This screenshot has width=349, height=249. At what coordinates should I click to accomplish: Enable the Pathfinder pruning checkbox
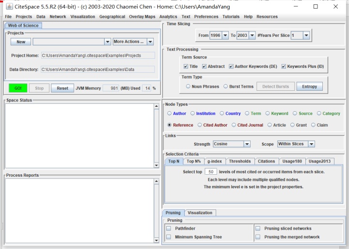[169, 229]
